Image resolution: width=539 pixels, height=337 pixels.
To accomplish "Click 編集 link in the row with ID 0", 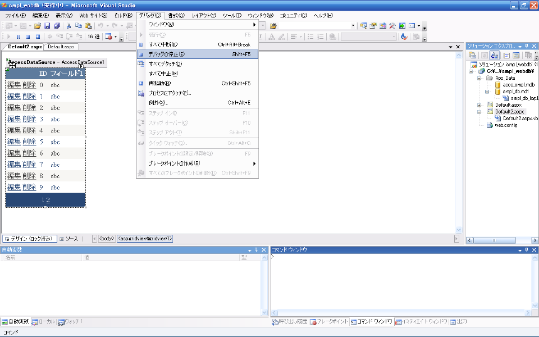I will tap(14, 85).
